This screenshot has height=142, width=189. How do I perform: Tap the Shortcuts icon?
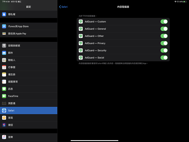pos(4,125)
